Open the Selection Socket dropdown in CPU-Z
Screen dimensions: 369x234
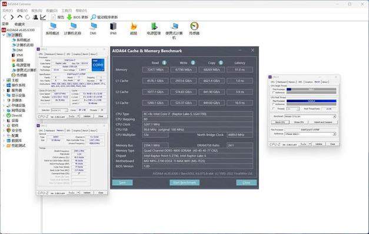point(59,111)
